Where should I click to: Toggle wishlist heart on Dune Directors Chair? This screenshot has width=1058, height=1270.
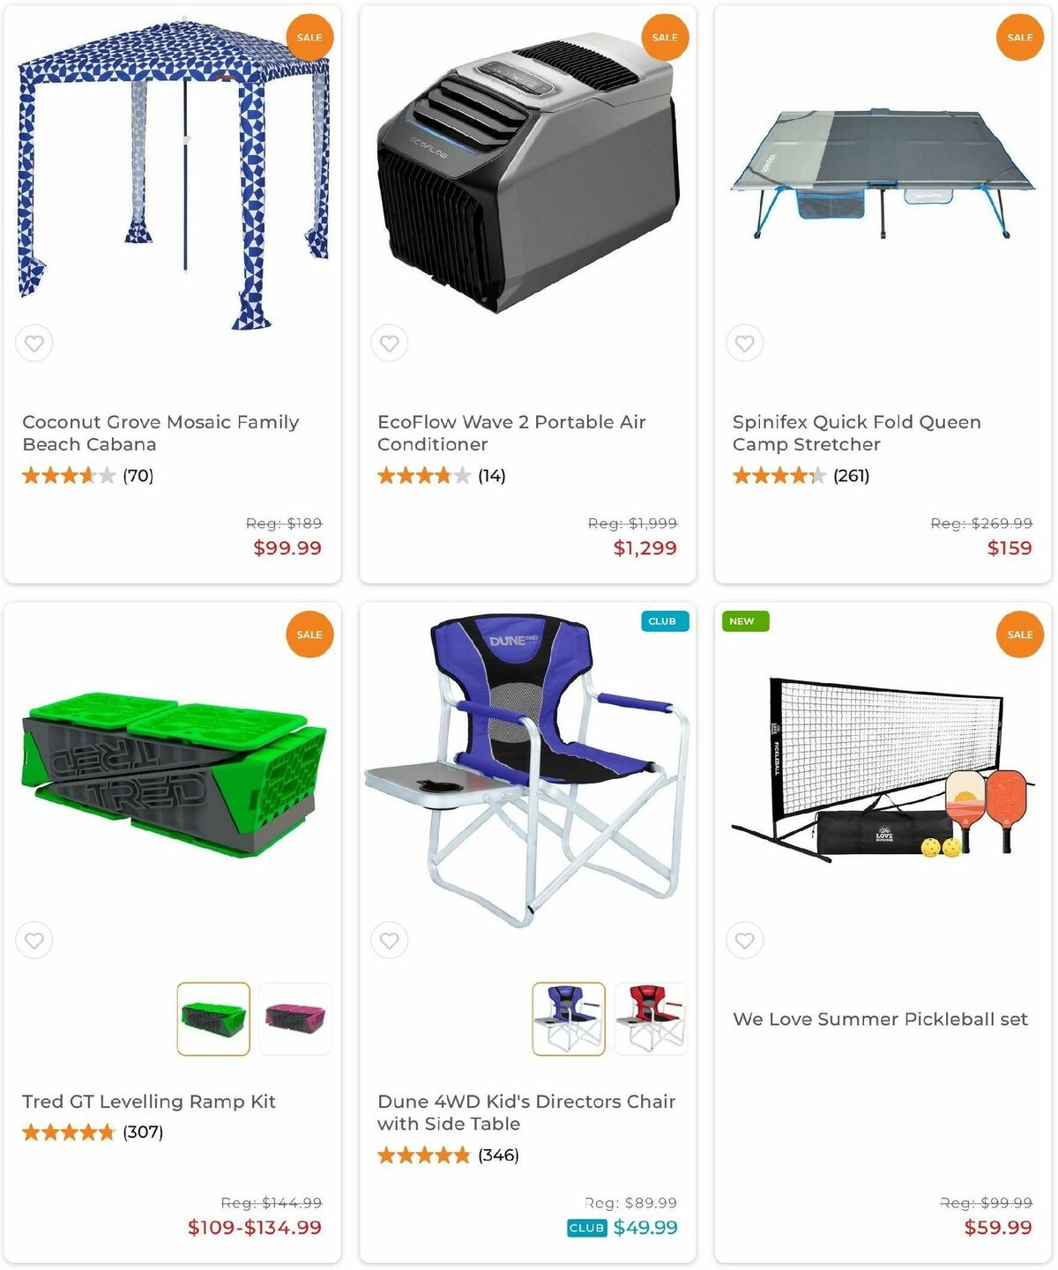390,940
